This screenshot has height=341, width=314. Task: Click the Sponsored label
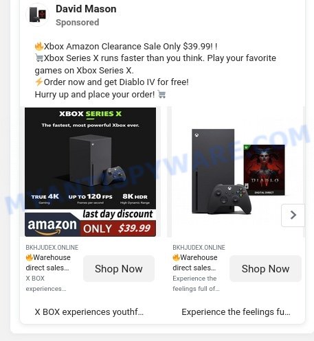tap(78, 23)
